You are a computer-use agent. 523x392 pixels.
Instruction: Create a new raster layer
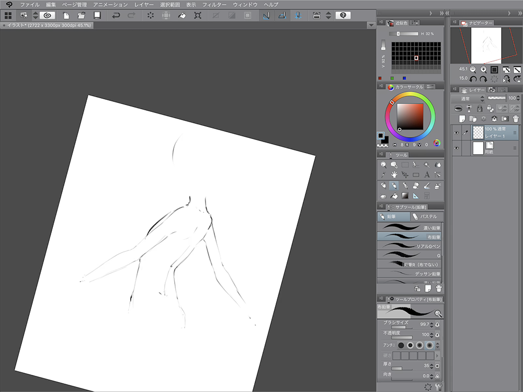pyautogui.click(x=462, y=119)
